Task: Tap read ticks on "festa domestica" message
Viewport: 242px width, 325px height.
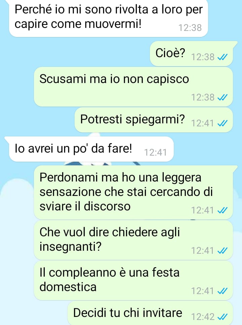Action: click(222, 291)
